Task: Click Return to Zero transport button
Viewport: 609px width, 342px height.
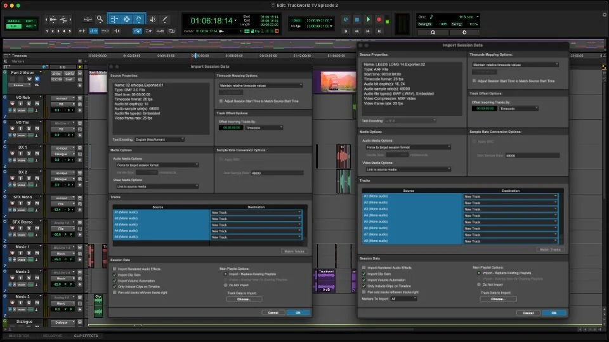Action: (346, 31)
